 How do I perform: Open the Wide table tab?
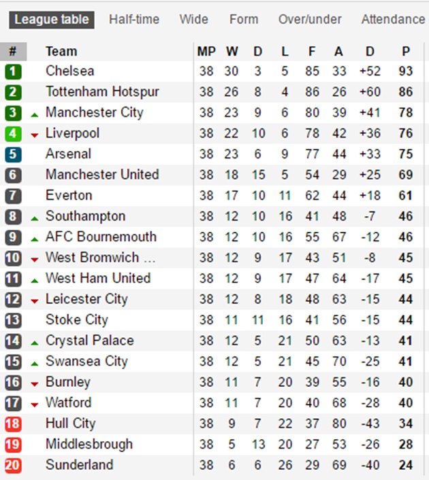point(194,20)
